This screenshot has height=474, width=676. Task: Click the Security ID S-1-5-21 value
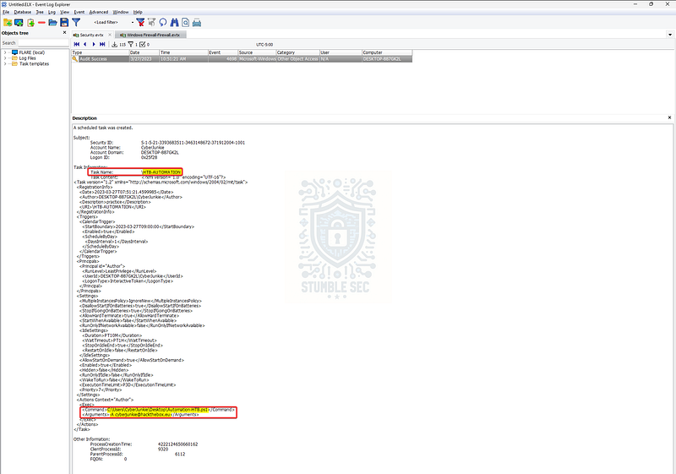193,143
